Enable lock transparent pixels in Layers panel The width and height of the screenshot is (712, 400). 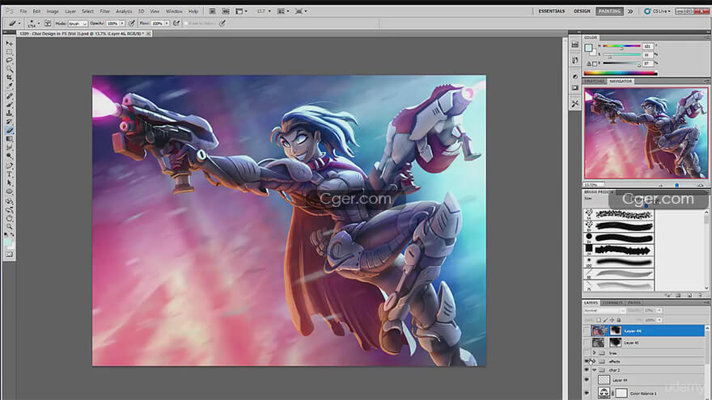[599, 320]
